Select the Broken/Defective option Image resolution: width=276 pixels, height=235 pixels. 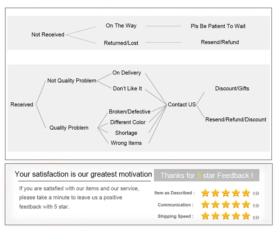tap(130, 112)
